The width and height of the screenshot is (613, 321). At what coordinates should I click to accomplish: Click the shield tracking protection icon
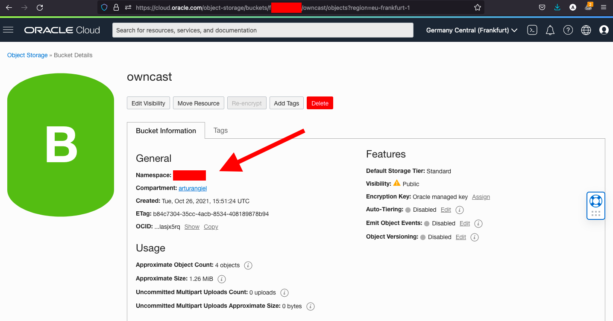point(104,8)
